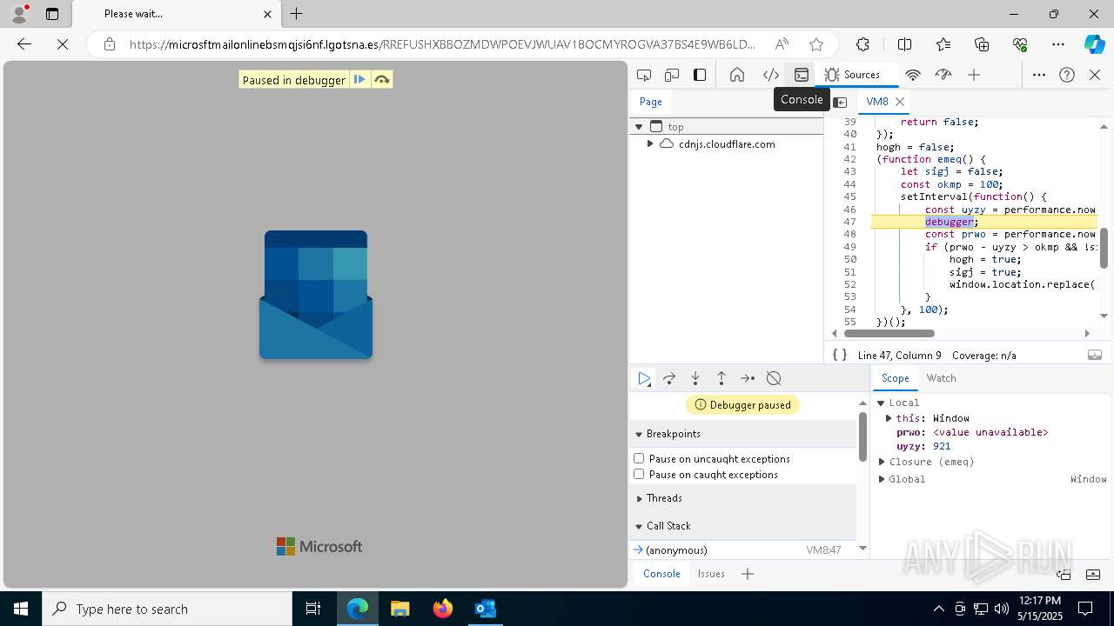Open the Network tool

click(913, 75)
